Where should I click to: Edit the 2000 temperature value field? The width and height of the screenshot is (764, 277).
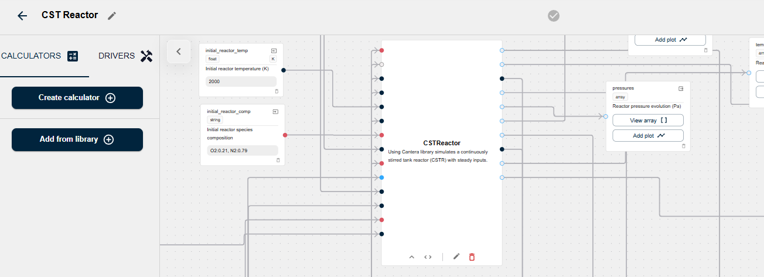[x=241, y=81]
